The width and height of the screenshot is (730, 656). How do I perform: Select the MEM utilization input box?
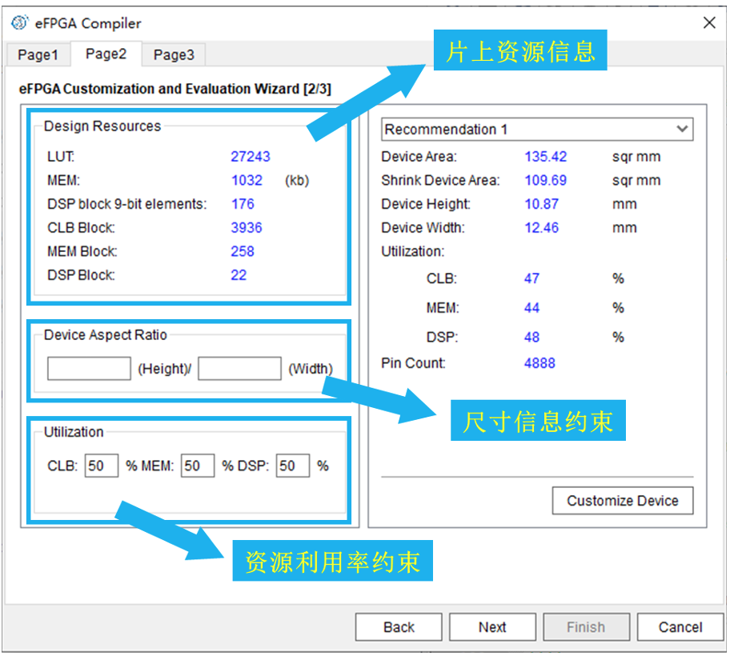(197, 466)
